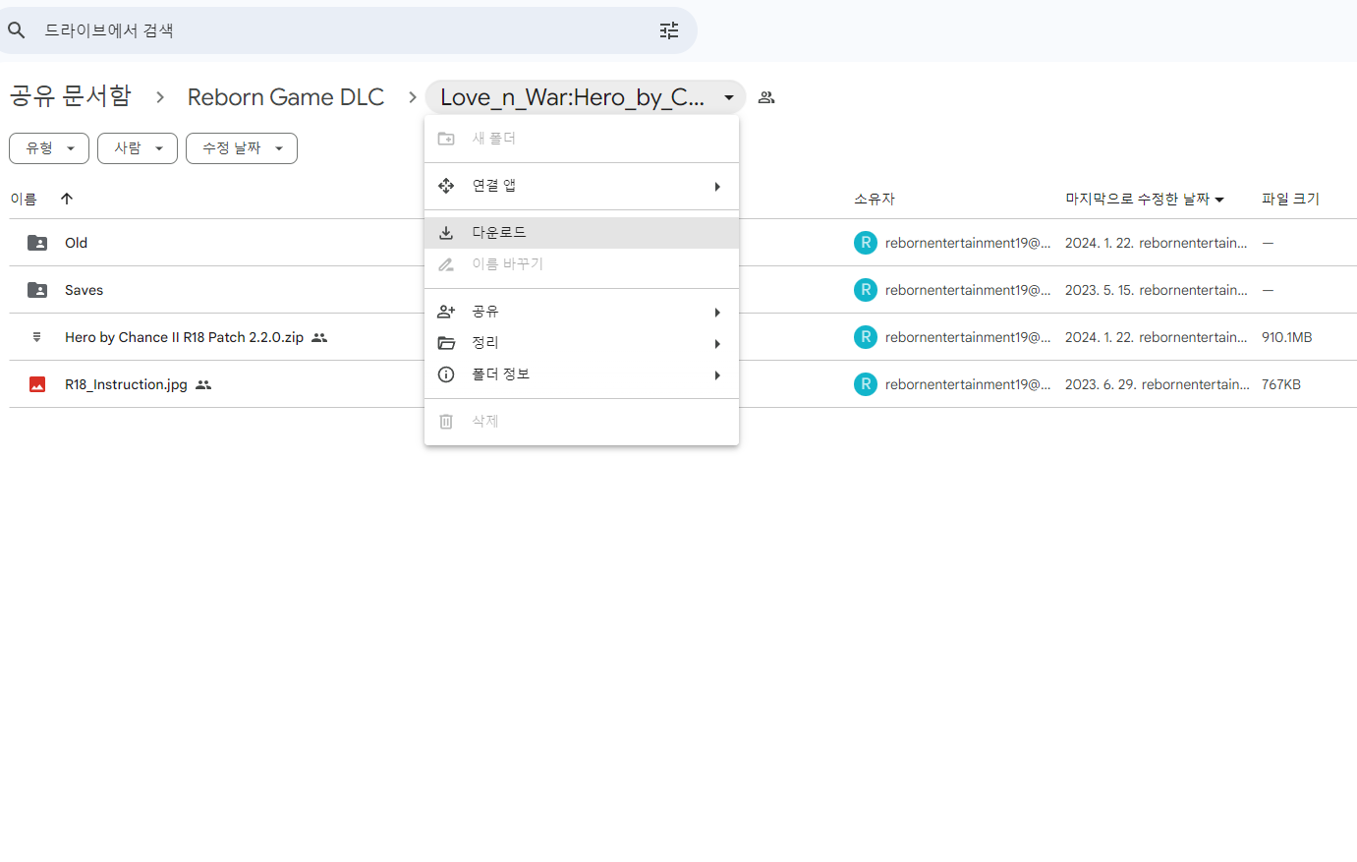1357x862 pixels.
Task: Open the 수정 날짜 filter dropdown
Action: 241,148
